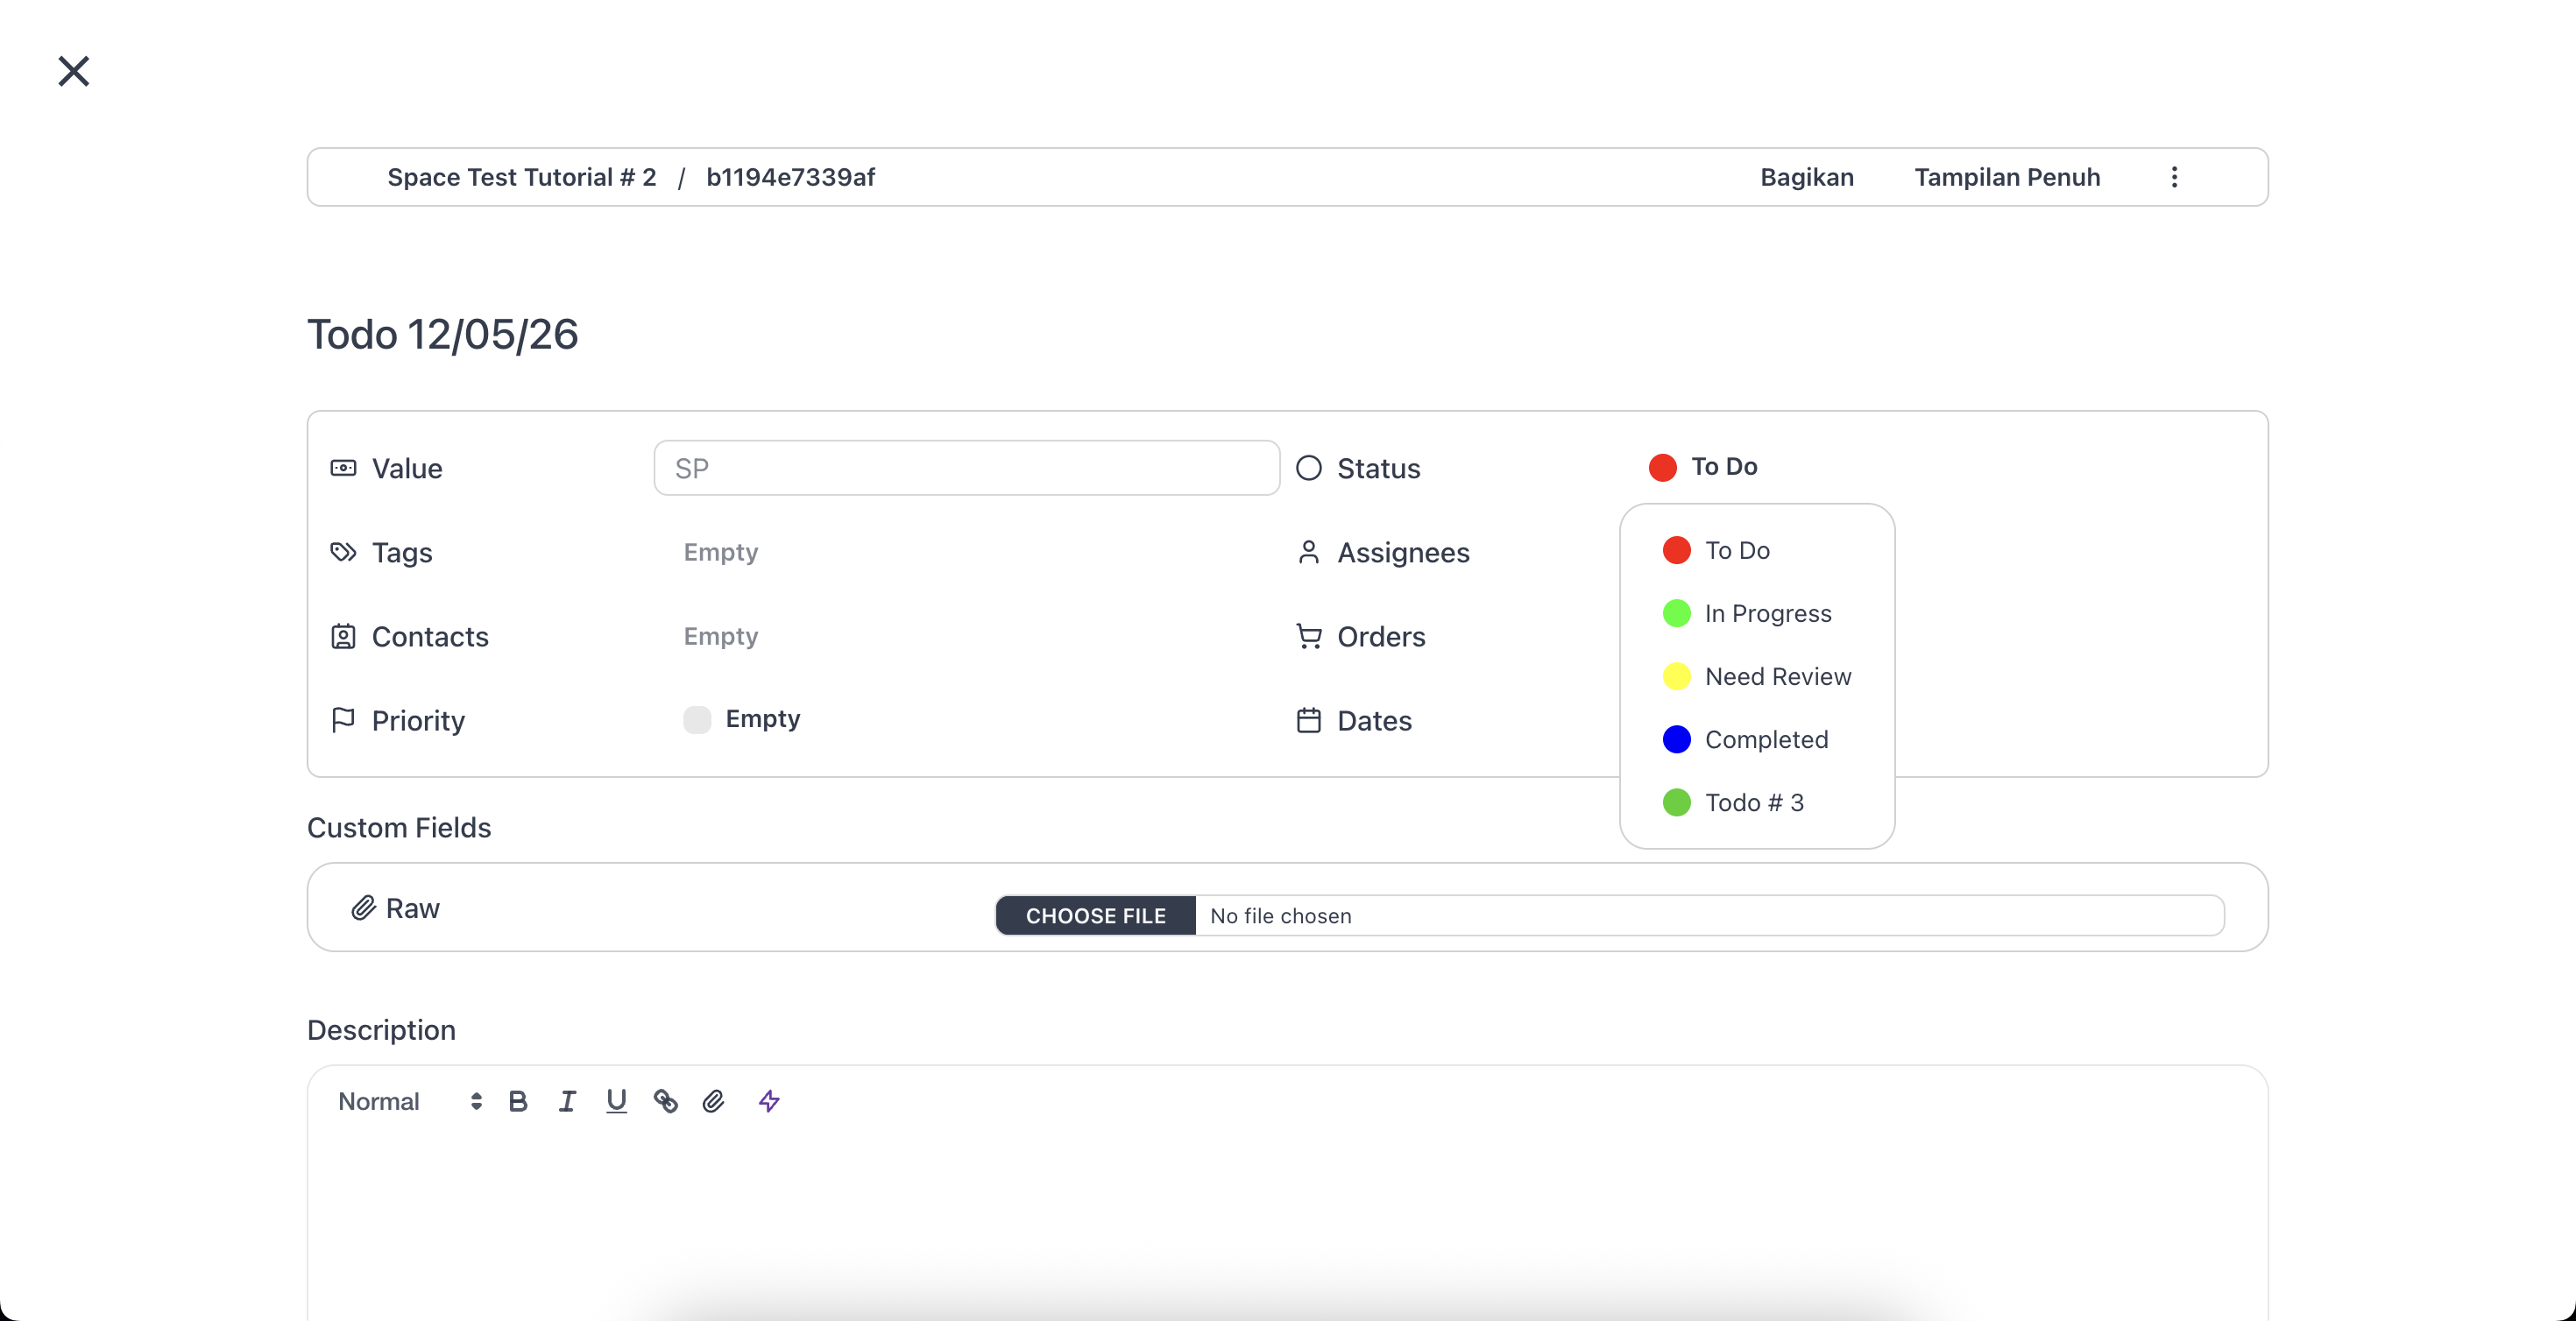Click the Value SP input field
Viewport: 2576px width, 1321px height.
coord(966,468)
